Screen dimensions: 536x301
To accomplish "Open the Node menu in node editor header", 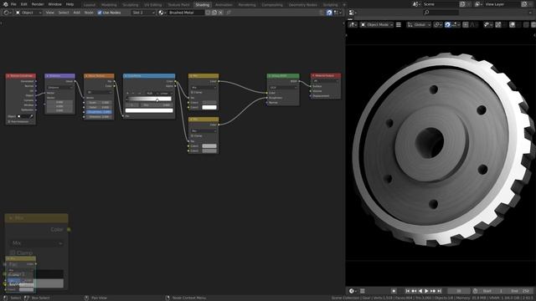I will point(89,13).
